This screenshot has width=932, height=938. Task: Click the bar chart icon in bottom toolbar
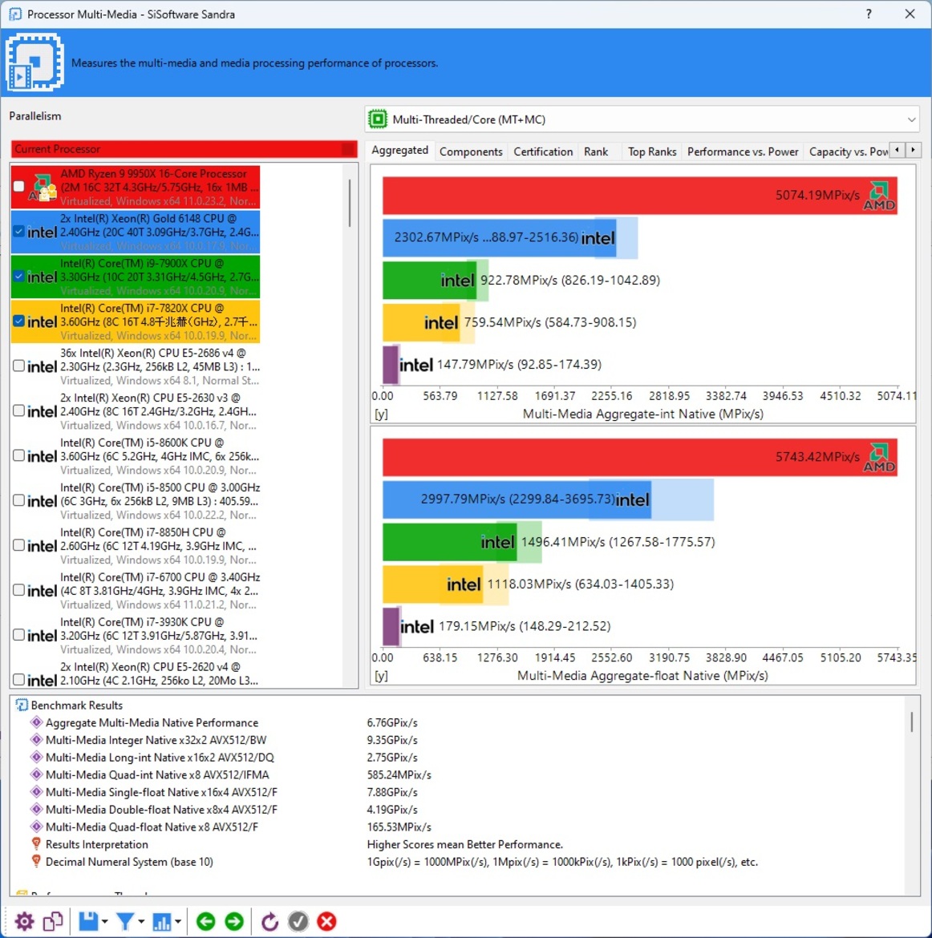162,921
